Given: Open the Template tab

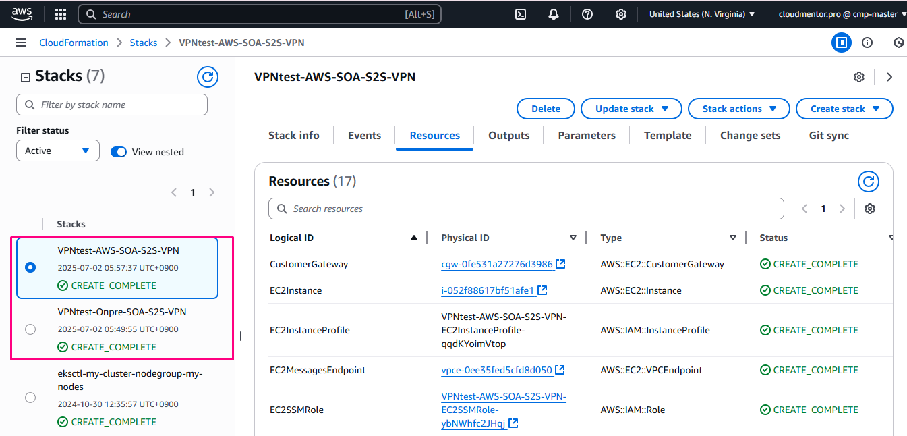Looking at the screenshot, I should [667, 136].
